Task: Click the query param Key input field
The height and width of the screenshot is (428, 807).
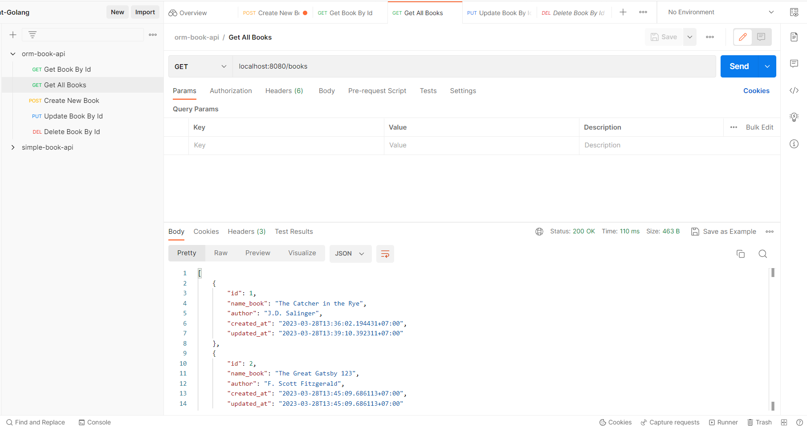Action: (286, 145)
